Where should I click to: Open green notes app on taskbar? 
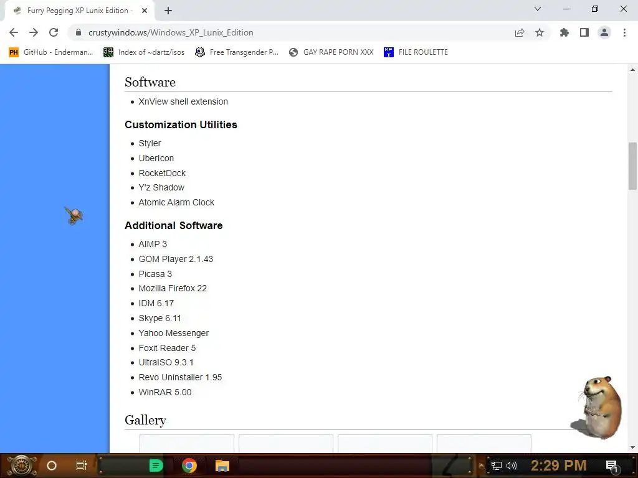click(x=156, y=466)
